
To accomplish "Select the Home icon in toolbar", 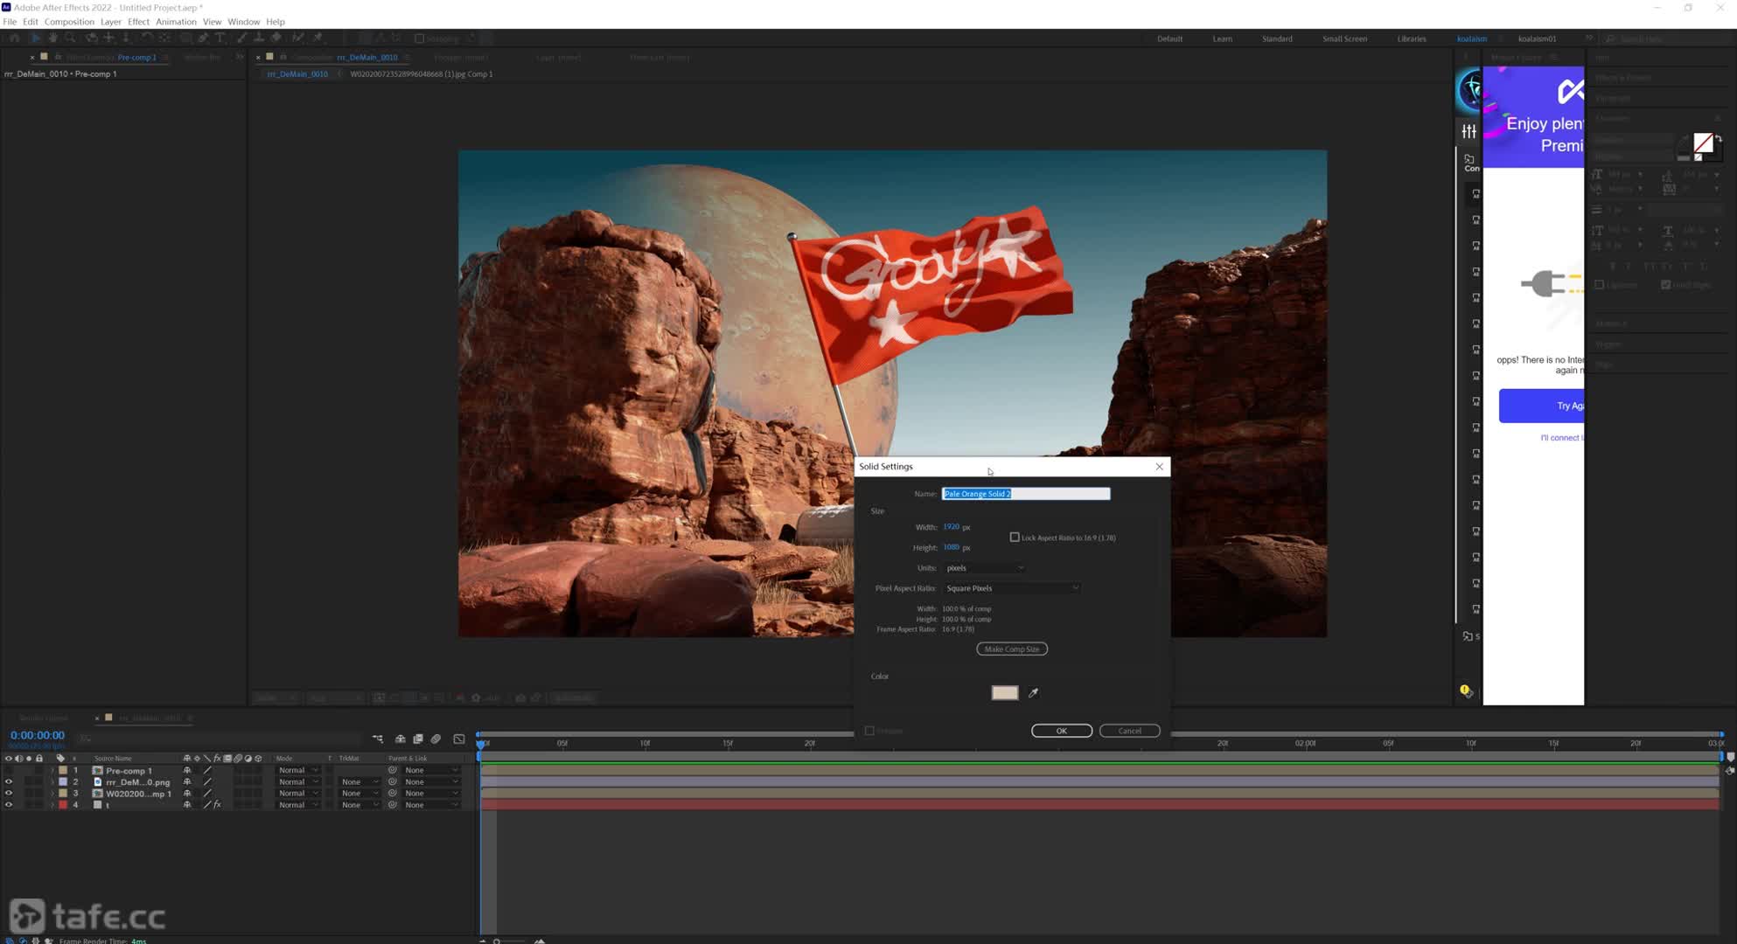I will click(14, 38).
